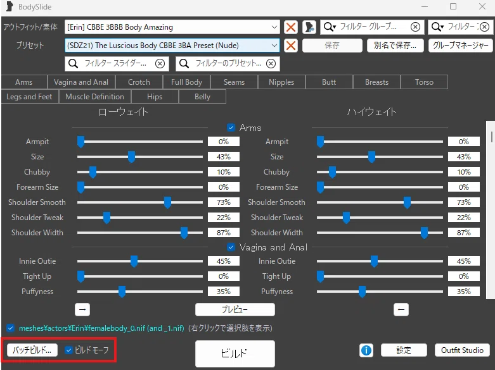Clear the preset filter (フィルターのプリセット) field
Image resolution: width=495 pixels, height=370 pixels.
point(271,64)
